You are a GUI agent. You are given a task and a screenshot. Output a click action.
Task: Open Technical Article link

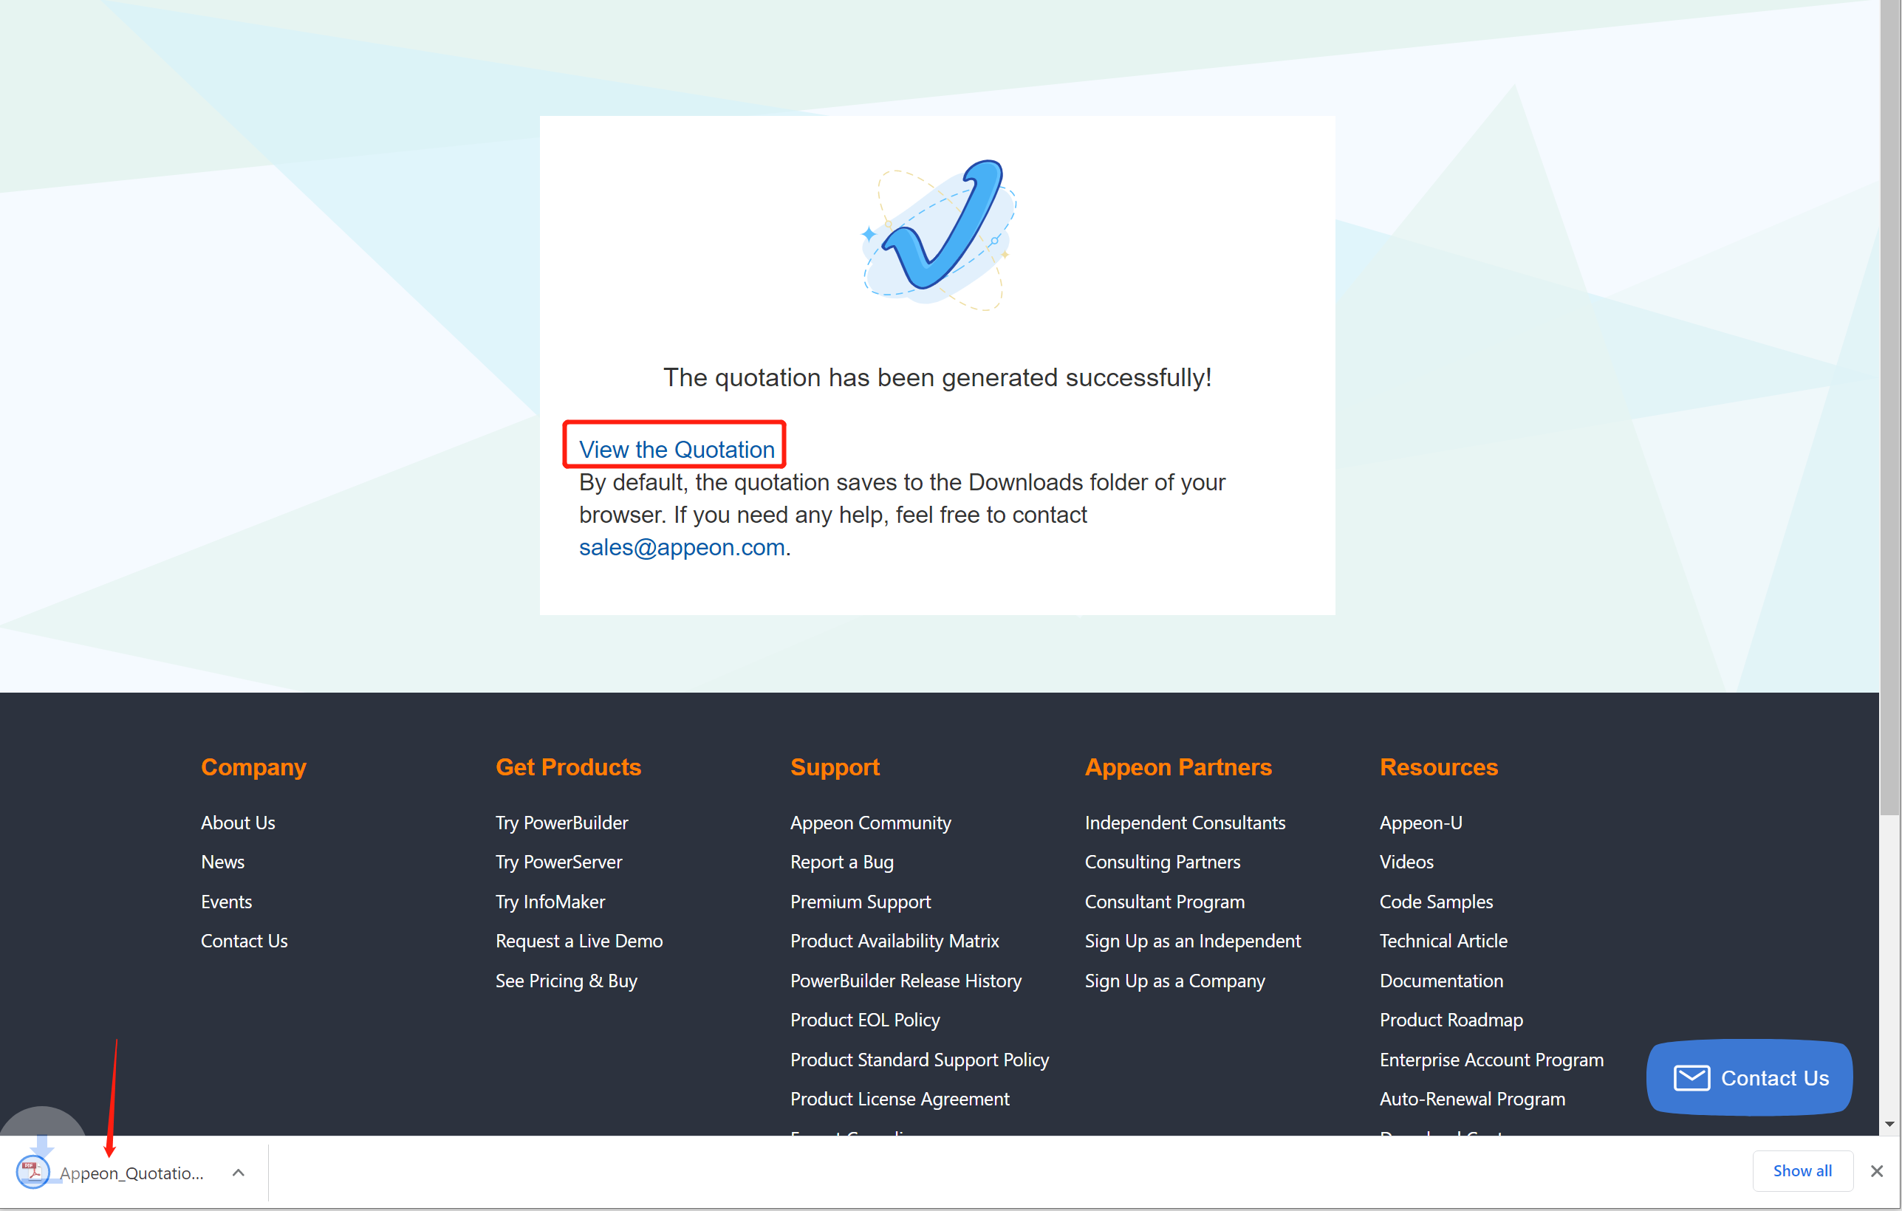pos(1443,940)
